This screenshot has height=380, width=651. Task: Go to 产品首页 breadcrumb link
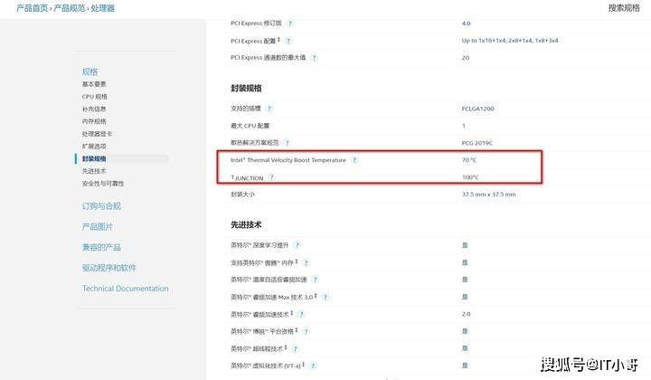(x=32, y=8)
